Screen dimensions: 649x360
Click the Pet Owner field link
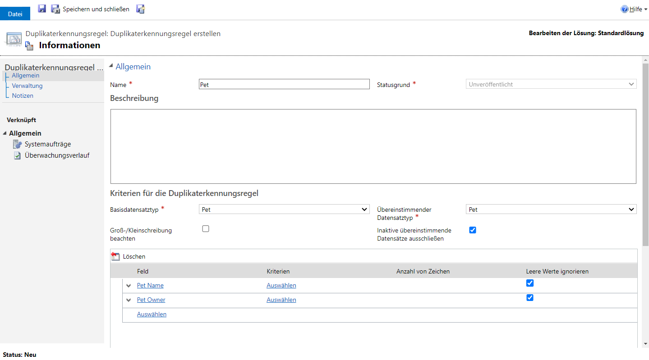[151, 299]
